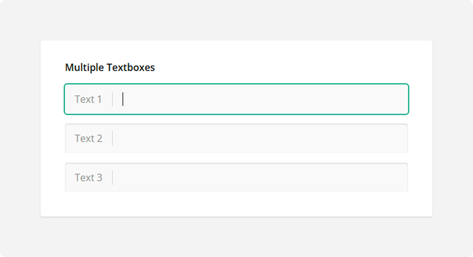Click the divider line inside Text 1 field

point(112,99)
